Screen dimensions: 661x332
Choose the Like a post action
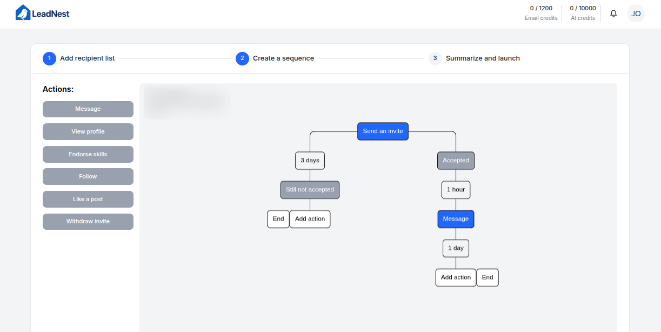coord(88,200)
